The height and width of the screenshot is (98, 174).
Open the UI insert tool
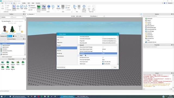(53, 7)
